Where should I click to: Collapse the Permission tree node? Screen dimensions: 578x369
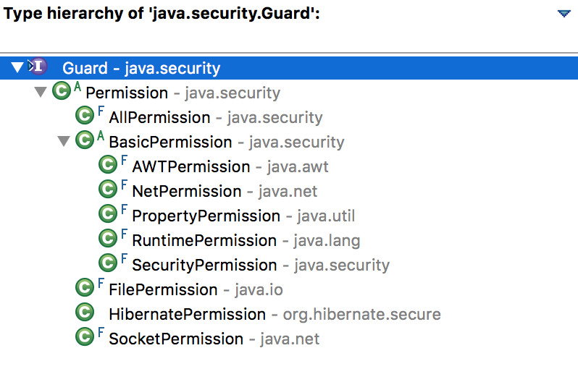(x=41, y=93)
